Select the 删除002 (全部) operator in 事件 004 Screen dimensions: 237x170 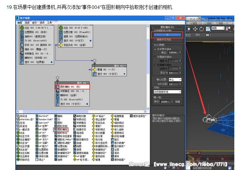pyautogui.click(x=72, y=95)
